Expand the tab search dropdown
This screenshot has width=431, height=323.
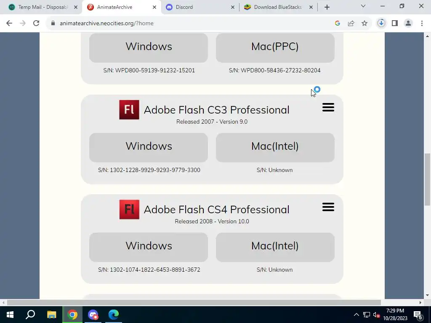point(363,6)
